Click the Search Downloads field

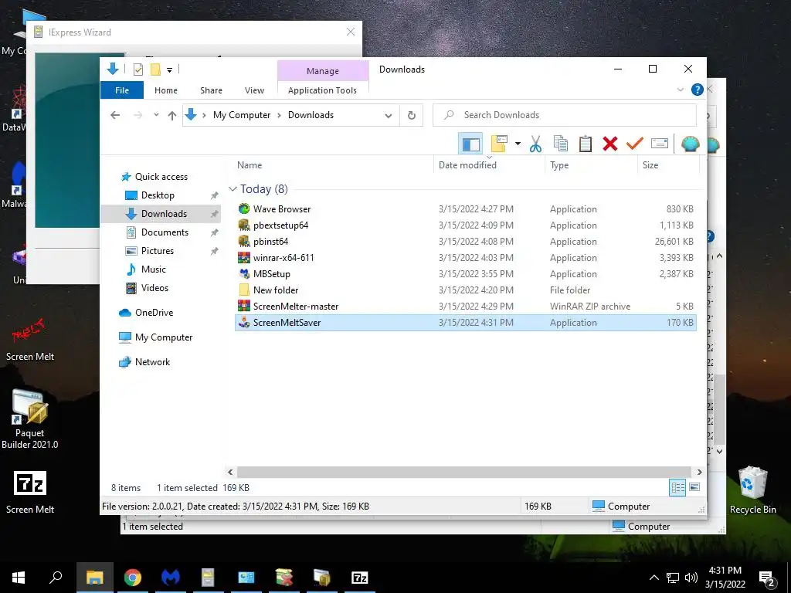point(565,115)
